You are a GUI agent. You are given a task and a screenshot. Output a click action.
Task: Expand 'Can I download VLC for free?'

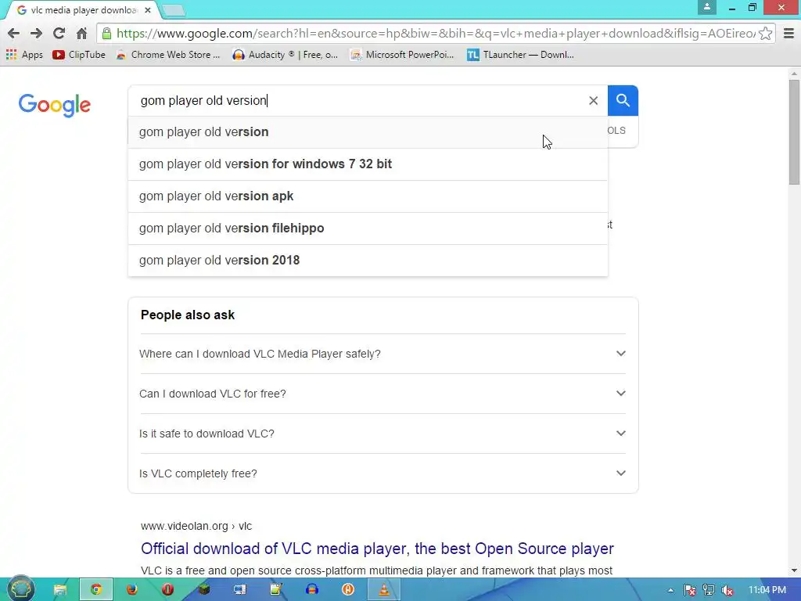point(383,394)
